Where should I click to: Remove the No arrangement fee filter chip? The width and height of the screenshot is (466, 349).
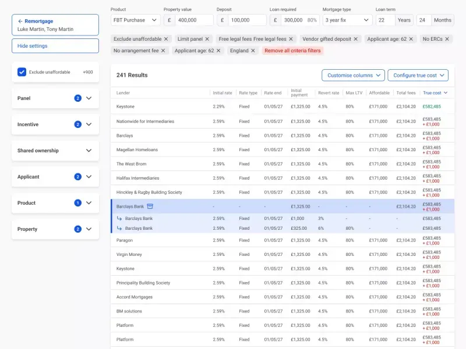coord(163,51)
